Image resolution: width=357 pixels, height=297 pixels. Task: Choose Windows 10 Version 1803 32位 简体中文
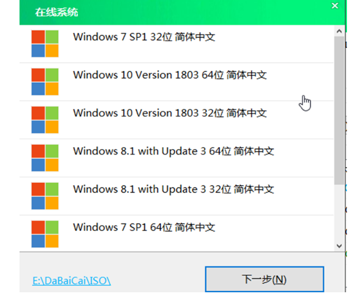(177, 120)
